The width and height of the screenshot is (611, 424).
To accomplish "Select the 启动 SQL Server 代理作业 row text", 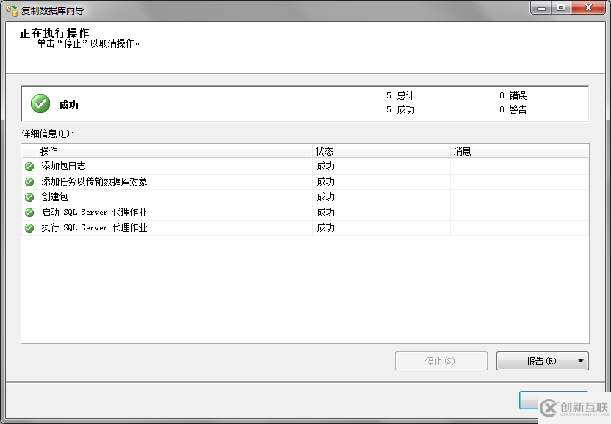I will coord(94,212).
